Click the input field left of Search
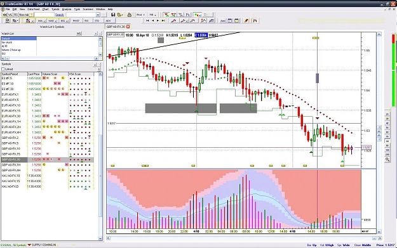The image size is (397, 248). coord(44,15)
